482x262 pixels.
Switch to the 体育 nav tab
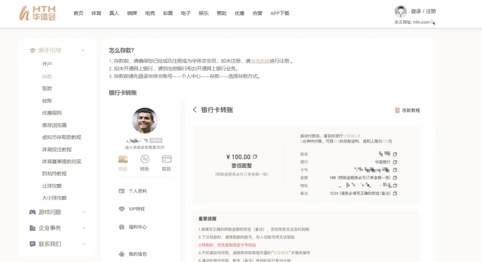pos(96,13)
